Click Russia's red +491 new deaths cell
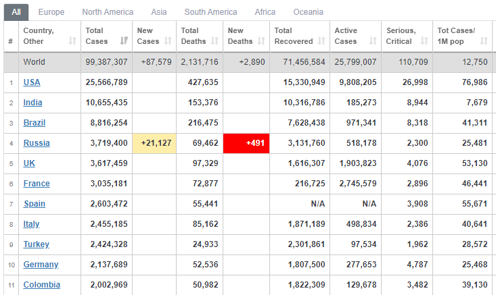The image size is (496, 295). (246, 143)
